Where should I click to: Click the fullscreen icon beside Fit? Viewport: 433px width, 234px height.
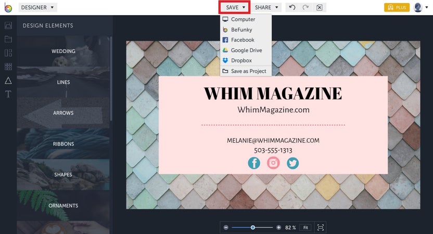tap(321, 227)
